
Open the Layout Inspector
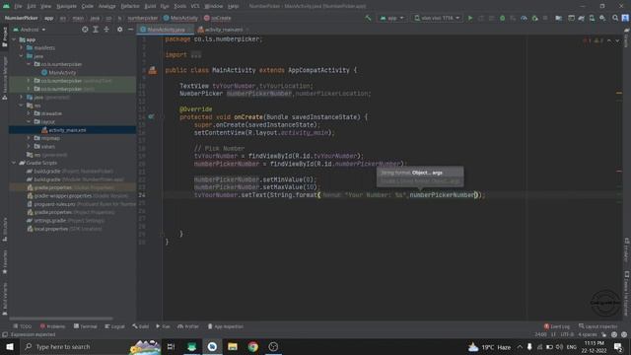598,326
